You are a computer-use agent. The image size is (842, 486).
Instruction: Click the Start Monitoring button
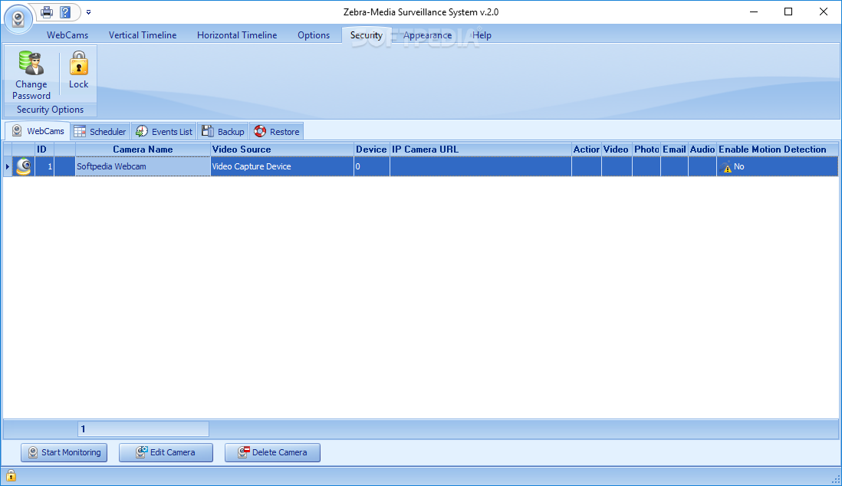click(64, 452)
